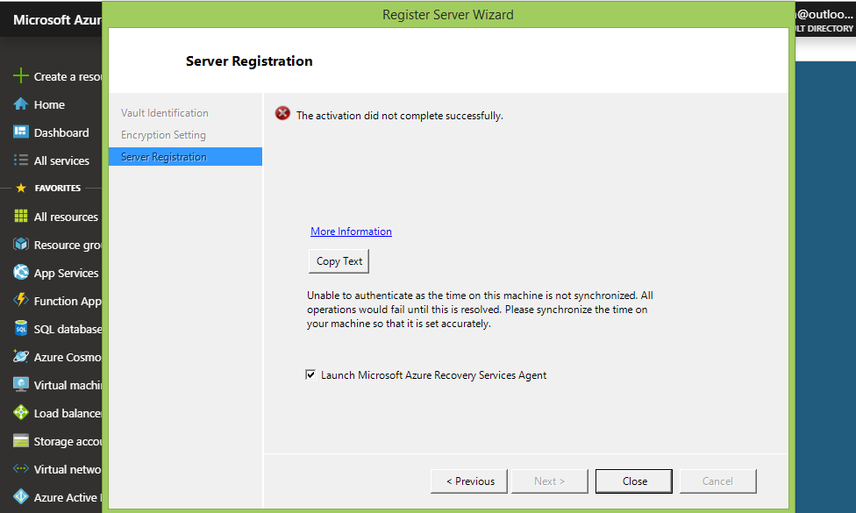This screenshot has width=856, height=513.
Task: Click the All resources grid icon
Action: 21,216
